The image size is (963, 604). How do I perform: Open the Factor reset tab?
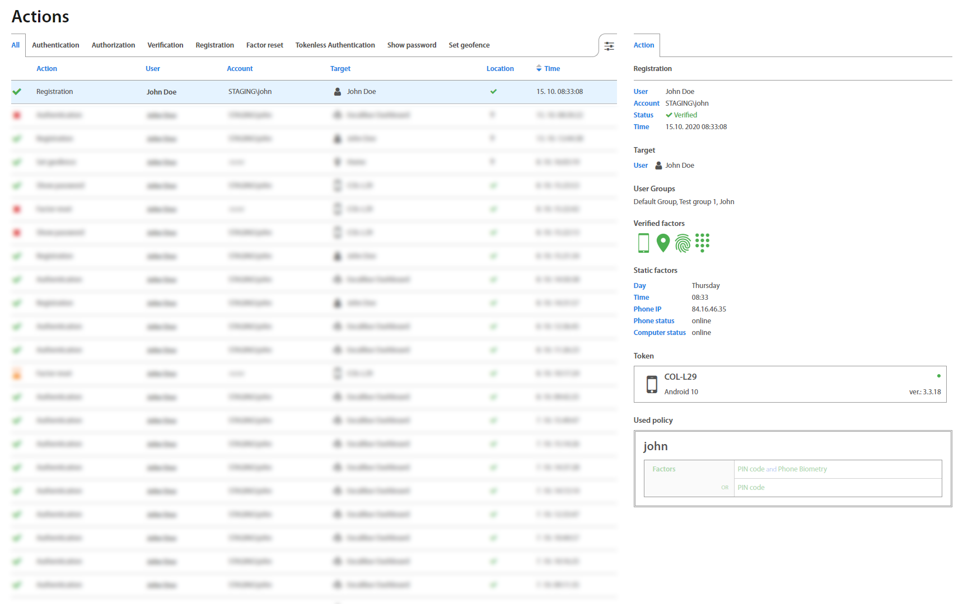(264, 45)
